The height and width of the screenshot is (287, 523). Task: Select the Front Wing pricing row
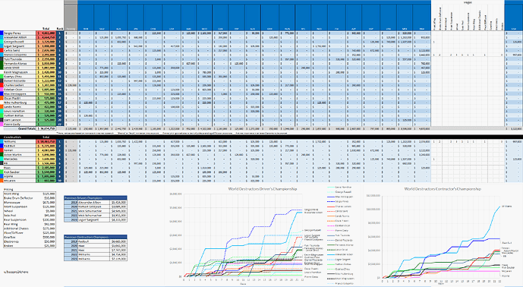[x=30, y=194]
